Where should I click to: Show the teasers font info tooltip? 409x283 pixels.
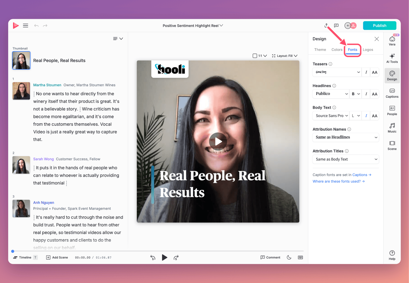click(330, 64)
